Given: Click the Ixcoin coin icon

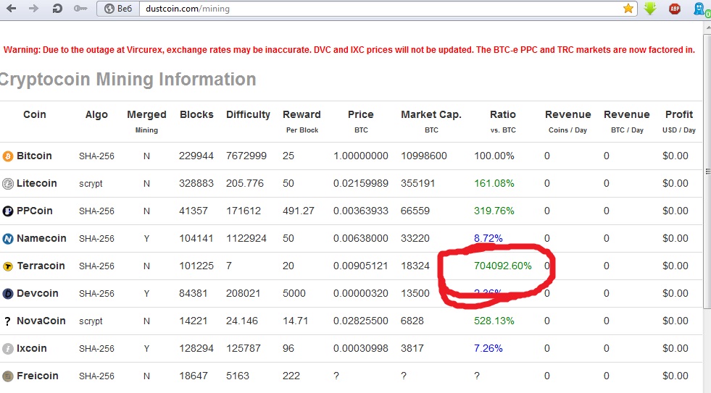Looking at the screenshot, I should pyautogui.click(x=8, y=349).
